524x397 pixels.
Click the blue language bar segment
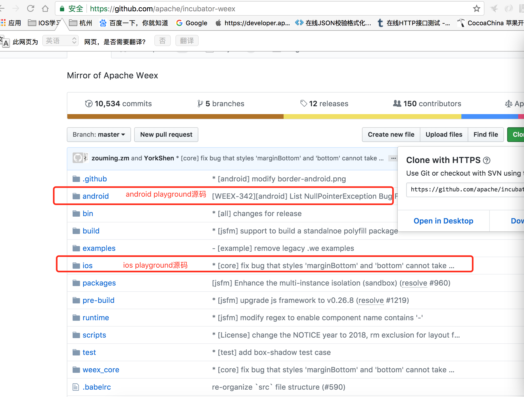[490, 116]
